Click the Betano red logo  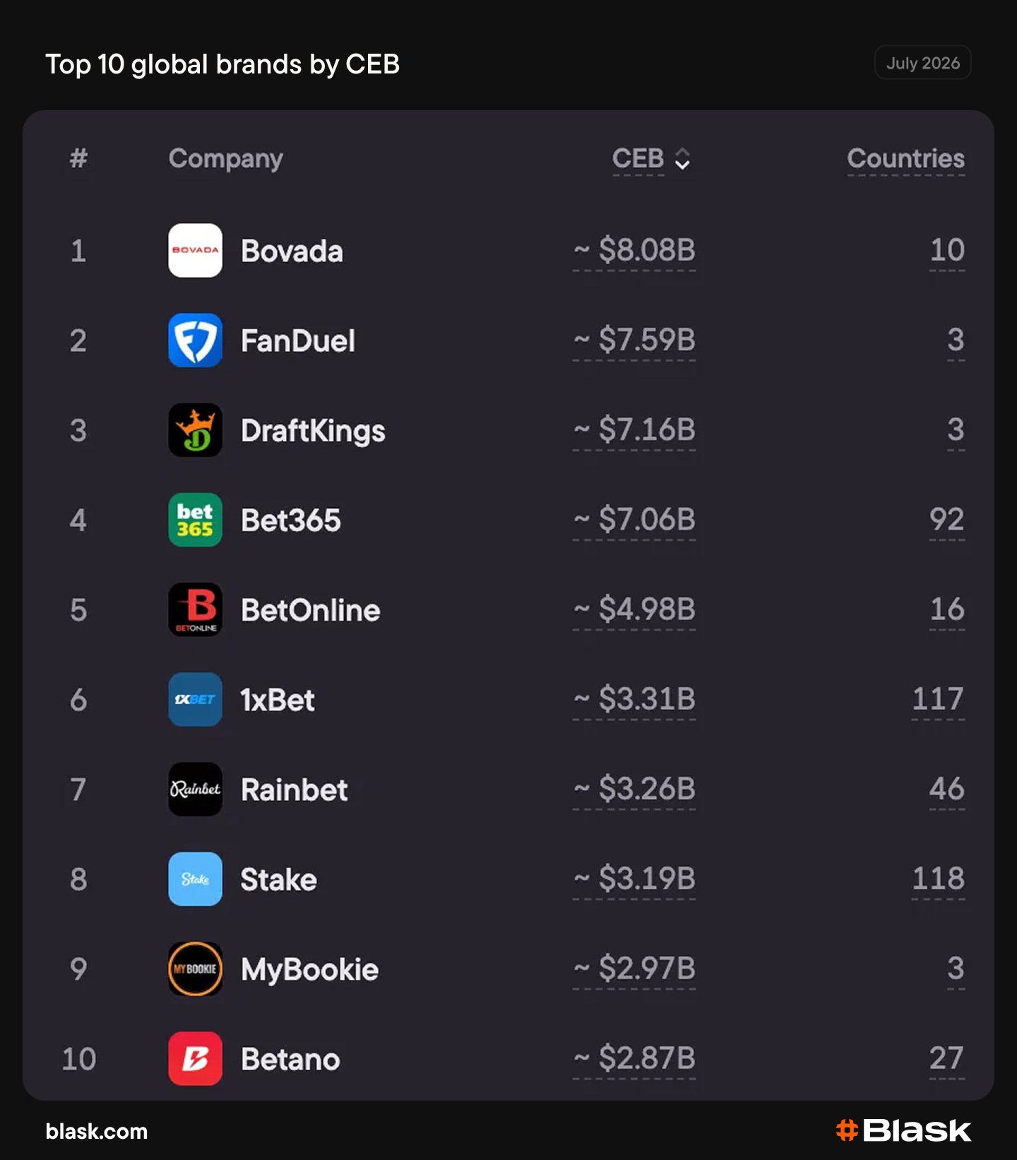[x=195, y=1058]
